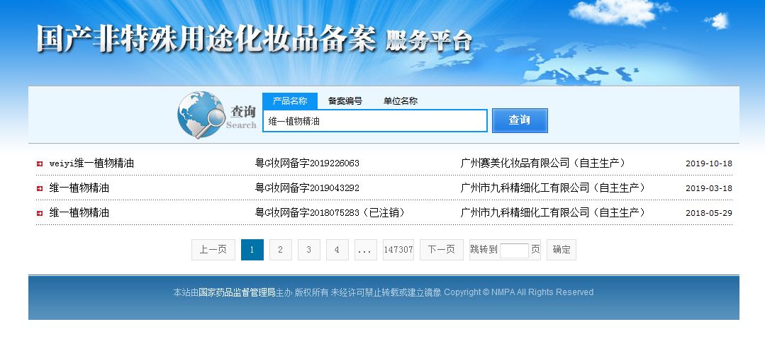The width and height of the screenshot is (765, 351).
Task: Click the search text input field
Action: point(374,121)
